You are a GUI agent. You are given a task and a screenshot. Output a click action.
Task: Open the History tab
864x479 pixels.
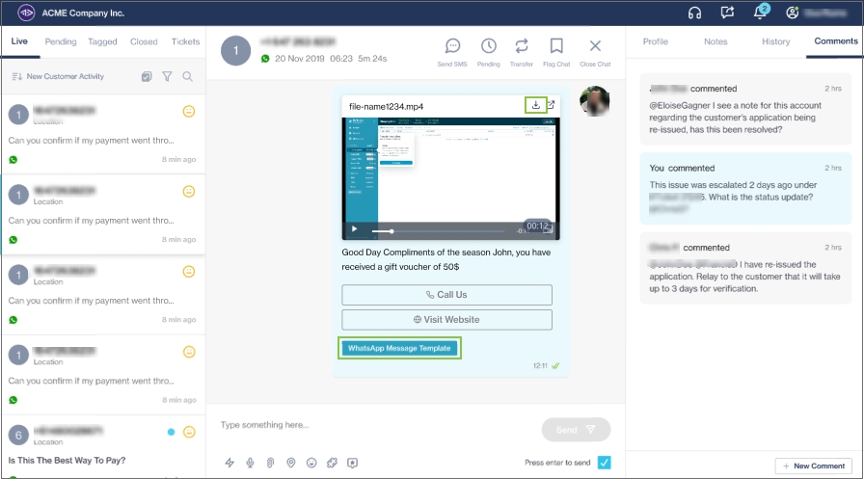tap(775, 41)
